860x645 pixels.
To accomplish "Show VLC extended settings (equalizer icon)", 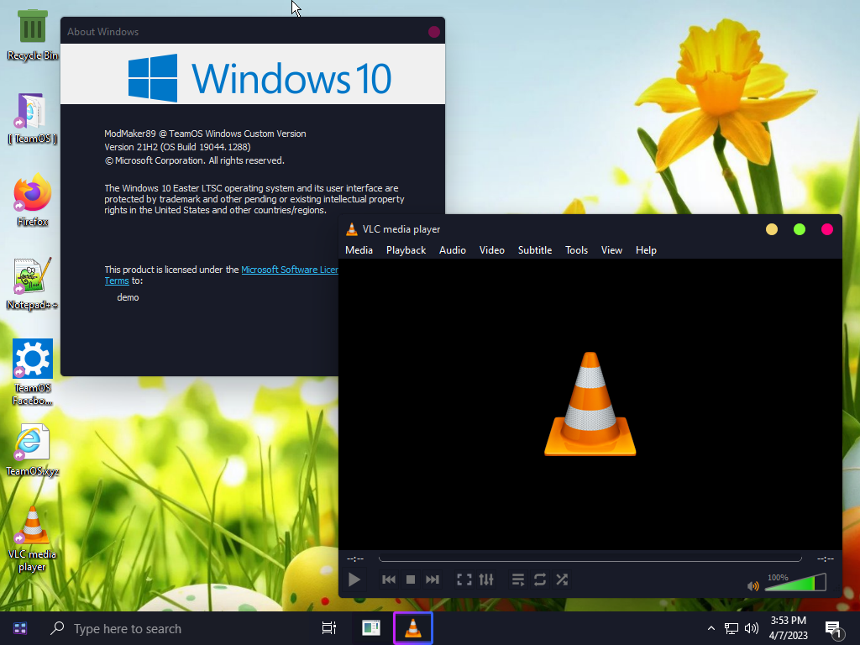I will (486, 579).
